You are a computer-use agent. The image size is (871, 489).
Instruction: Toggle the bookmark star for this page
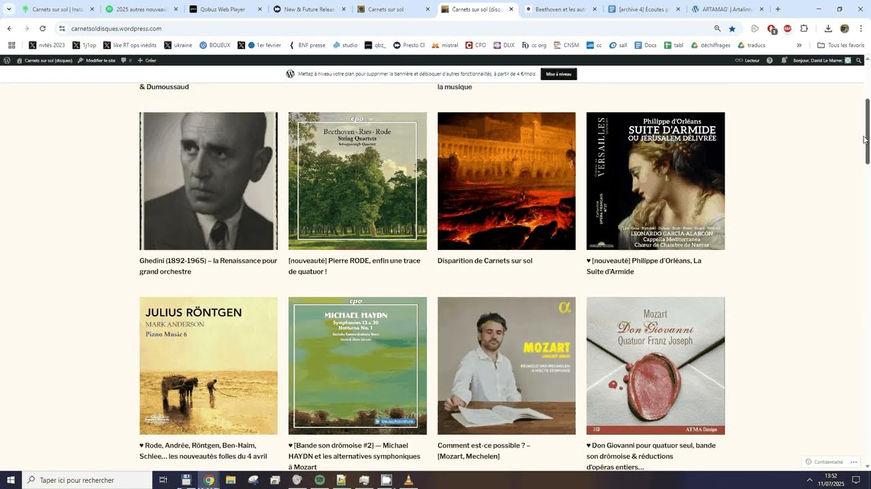pyautogui.click(x=732, y=29)
